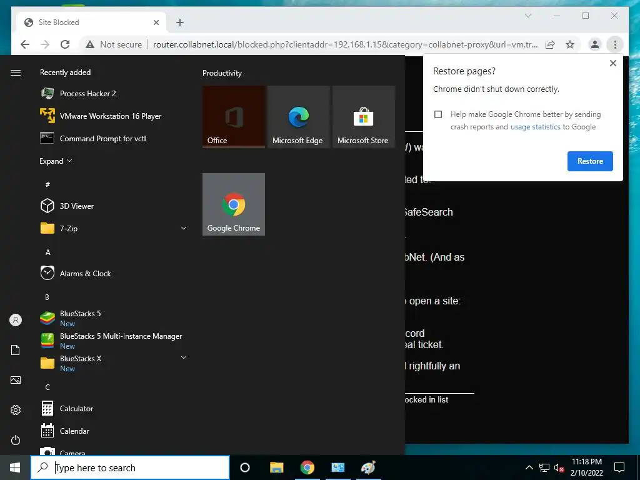This screenshot has height=480, width=640.
Task: Click the Chrome address bar URL
Action: click(x=345, y=44)
